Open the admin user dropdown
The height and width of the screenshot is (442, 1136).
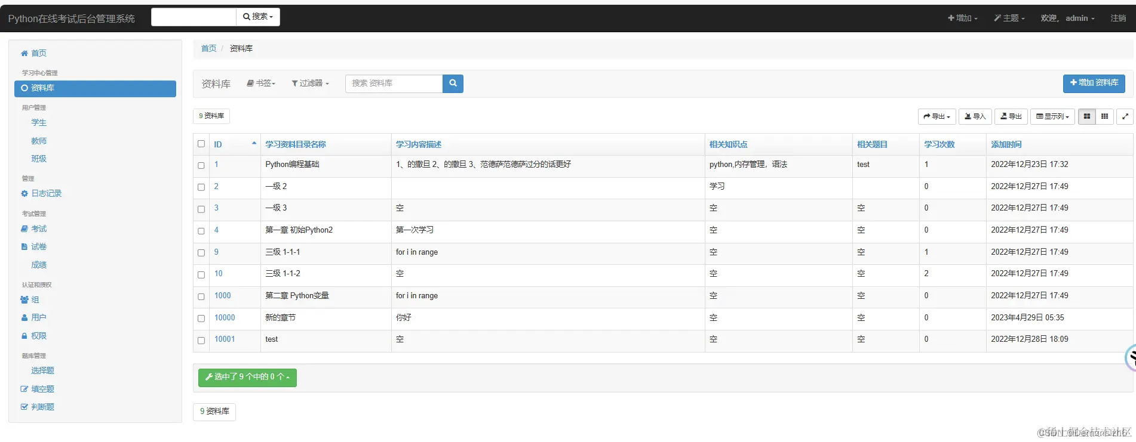pyautogui.click(x=1068, y=18)
